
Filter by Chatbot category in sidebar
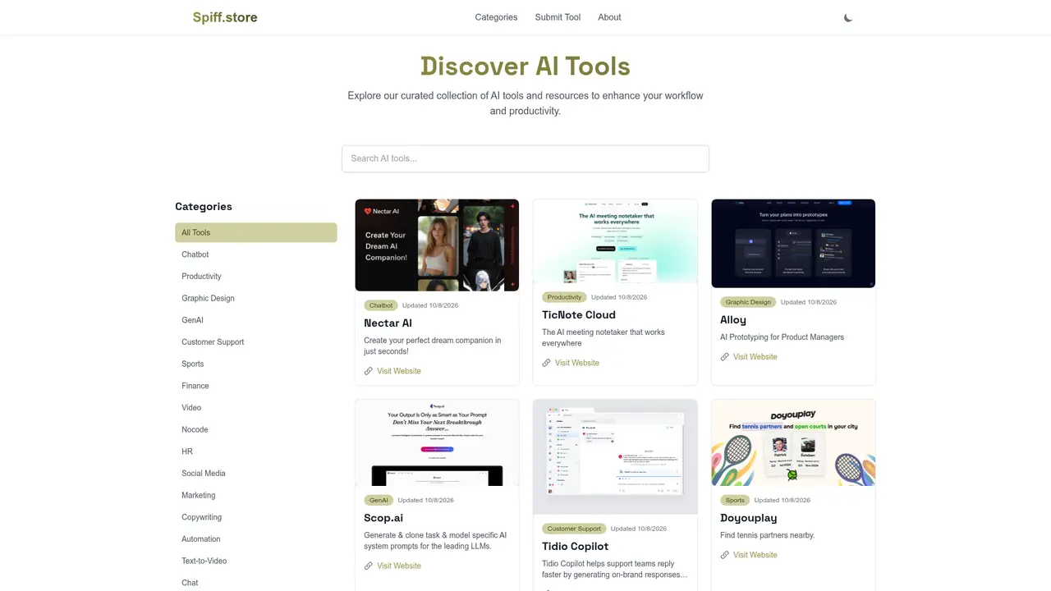pos(256,254)
